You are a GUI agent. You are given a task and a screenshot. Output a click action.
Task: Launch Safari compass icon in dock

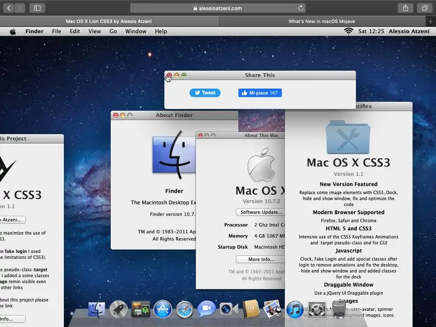tap(185, 309)
